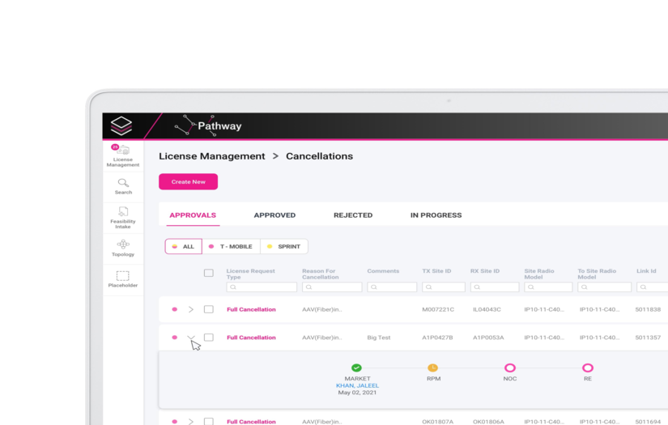Image resolution: width=668 pixels, height=425 pixels.
Task: Check the box for row OK01807A
Action: point(209,421)
